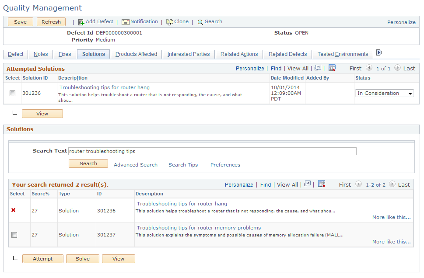Open the Add Defect toolbar icon
This screenshot has height=278, width=424.
pyautogui.click(x=82, y=21)
